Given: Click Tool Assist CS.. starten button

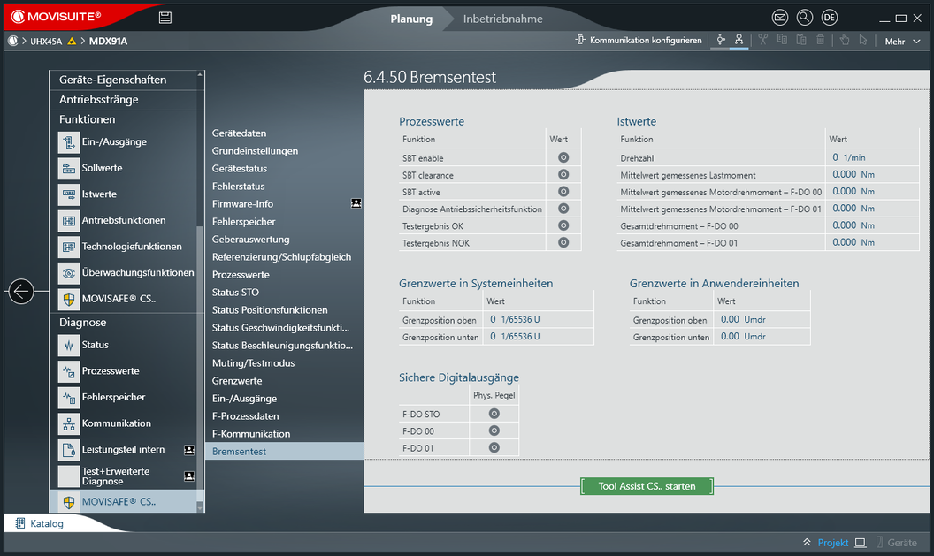Looking at the screenshot, I should pos(647,486).
